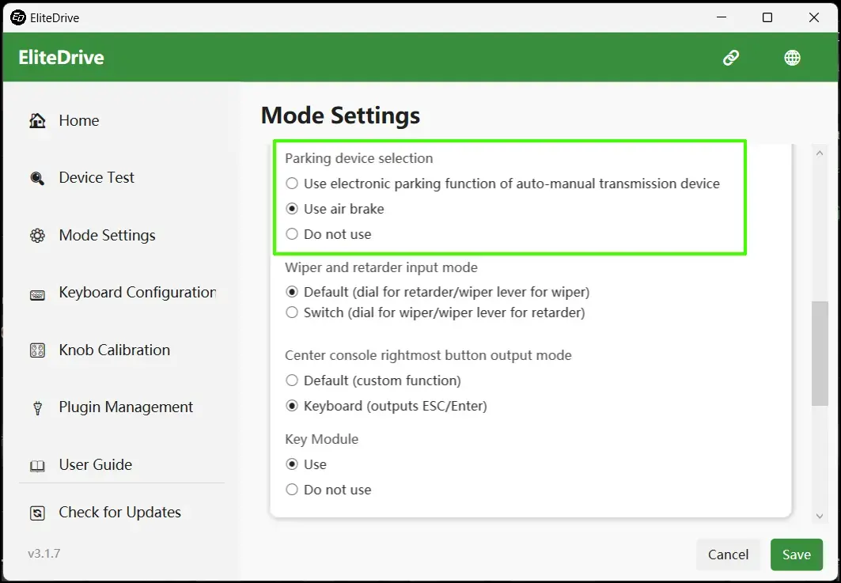Click the keyboard icon beside Keyboard Configuration
The width and height of the screenshot is (841, 583).
[x=37, y=295]
